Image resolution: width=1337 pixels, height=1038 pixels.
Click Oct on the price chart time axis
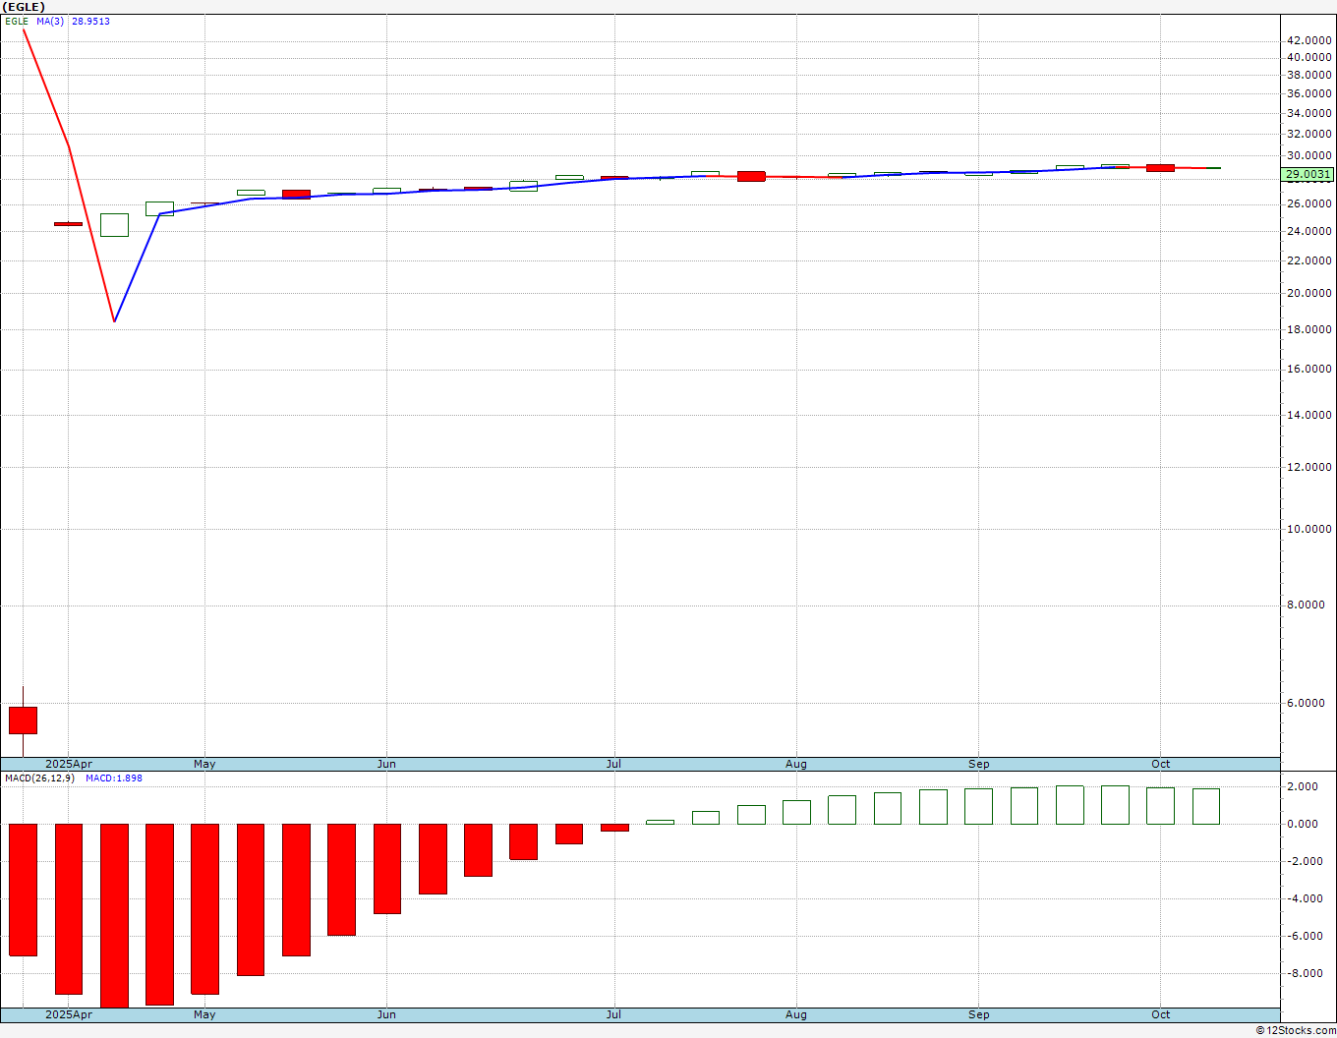point(1161,764)
